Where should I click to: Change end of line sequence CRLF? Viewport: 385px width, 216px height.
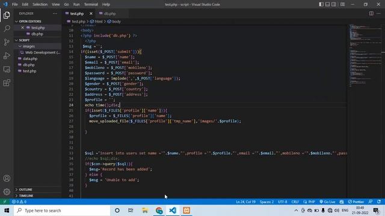[x=295, y=202]
